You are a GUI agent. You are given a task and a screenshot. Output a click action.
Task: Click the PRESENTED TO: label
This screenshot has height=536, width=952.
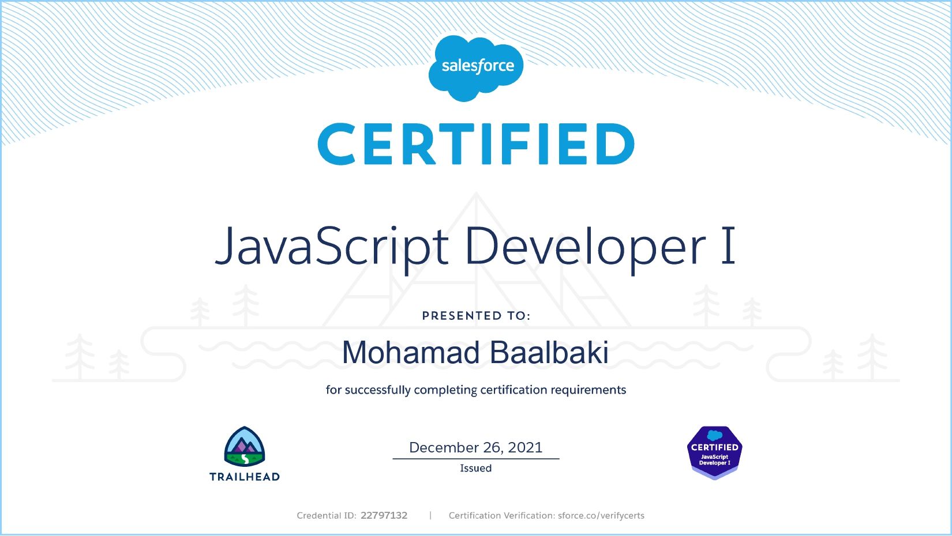[x=476, y=316]
